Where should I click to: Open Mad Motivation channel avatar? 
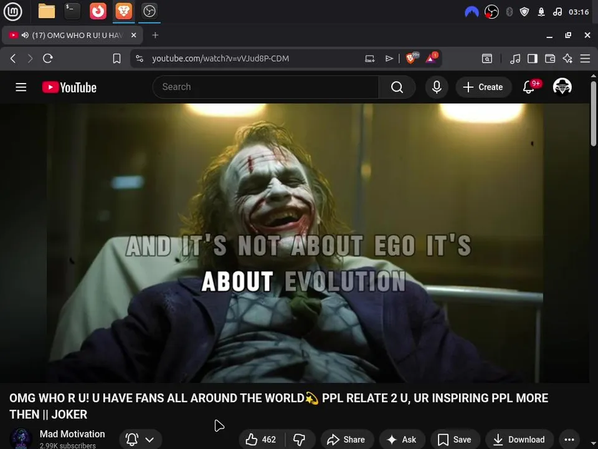tap(21, 438)
